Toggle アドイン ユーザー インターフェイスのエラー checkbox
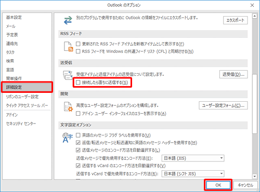This screenshot has height=192, width=260. [x=78, y=114]
